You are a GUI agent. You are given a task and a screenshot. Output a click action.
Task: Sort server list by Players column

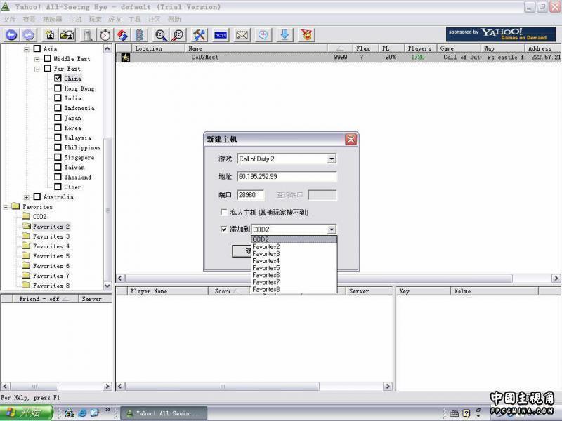pos(420,48)
